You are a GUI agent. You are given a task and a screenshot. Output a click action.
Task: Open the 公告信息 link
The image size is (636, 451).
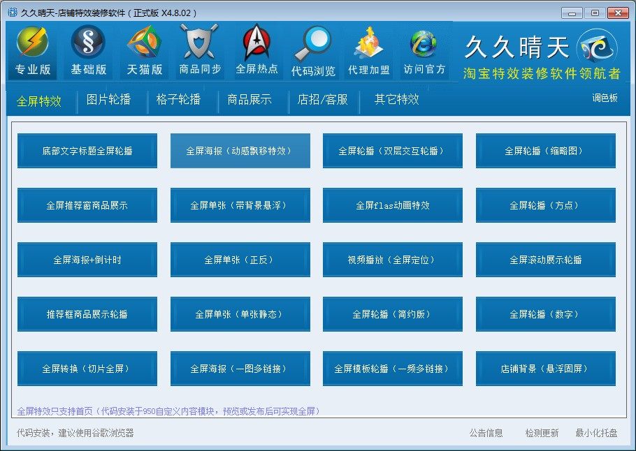[x=486, y=433]
